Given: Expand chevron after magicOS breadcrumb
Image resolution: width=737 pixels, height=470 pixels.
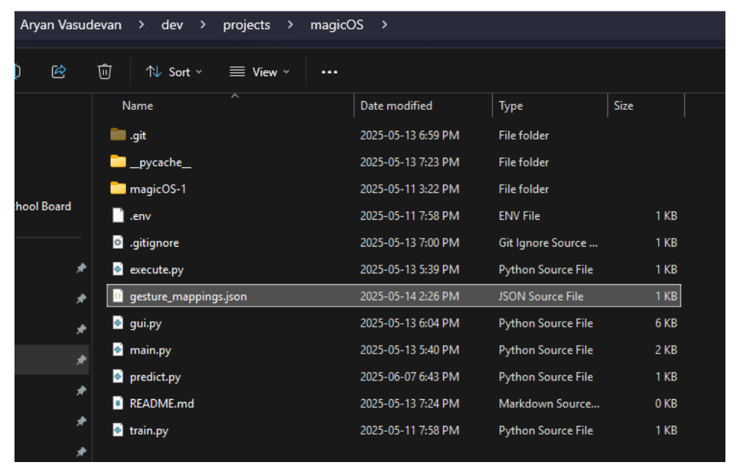Looking at the screenshot, I should [384, 25].
